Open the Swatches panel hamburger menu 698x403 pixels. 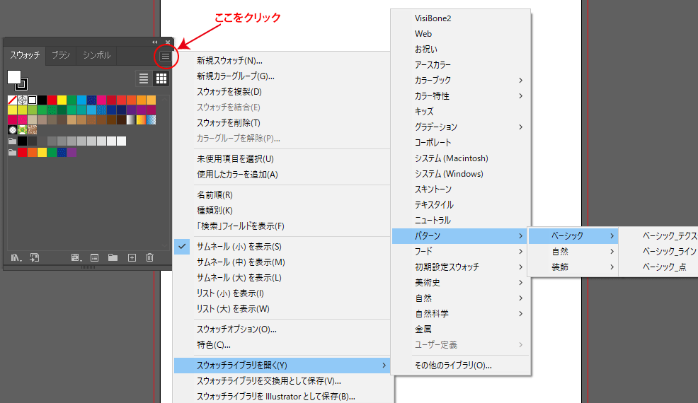165,56
